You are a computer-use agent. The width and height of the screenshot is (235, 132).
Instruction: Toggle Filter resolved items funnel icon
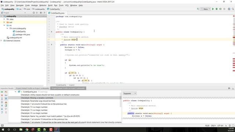pyautogui.click(x=6, y=99)
